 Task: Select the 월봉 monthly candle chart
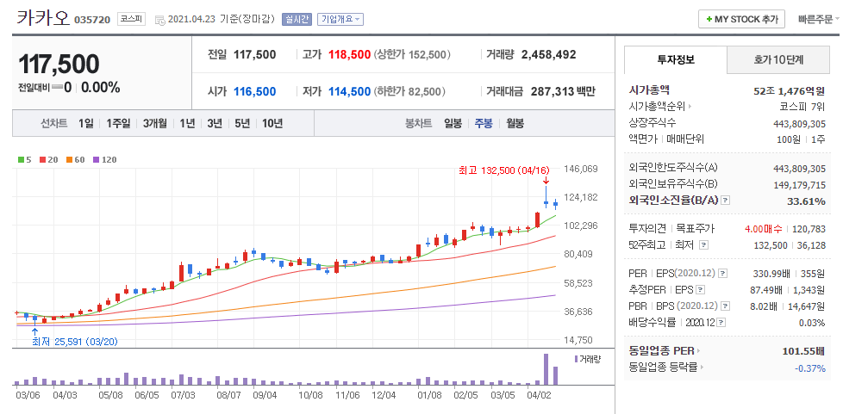click(x=515, y=123)
